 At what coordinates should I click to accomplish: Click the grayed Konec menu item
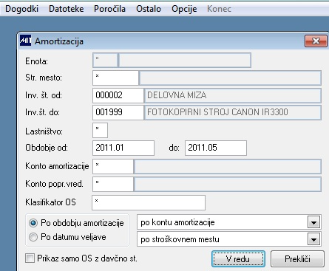pyautogui.click(x=219, y=9)
